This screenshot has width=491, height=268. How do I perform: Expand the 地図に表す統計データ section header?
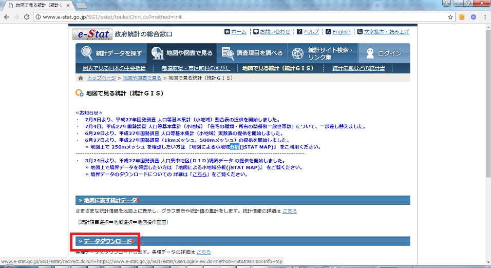[x=110, y=200]
